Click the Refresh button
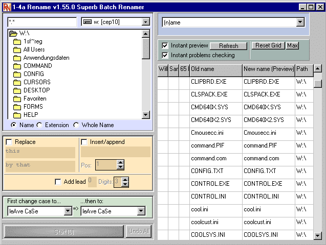This screenshot has width=326, height=245. (228, 46)
